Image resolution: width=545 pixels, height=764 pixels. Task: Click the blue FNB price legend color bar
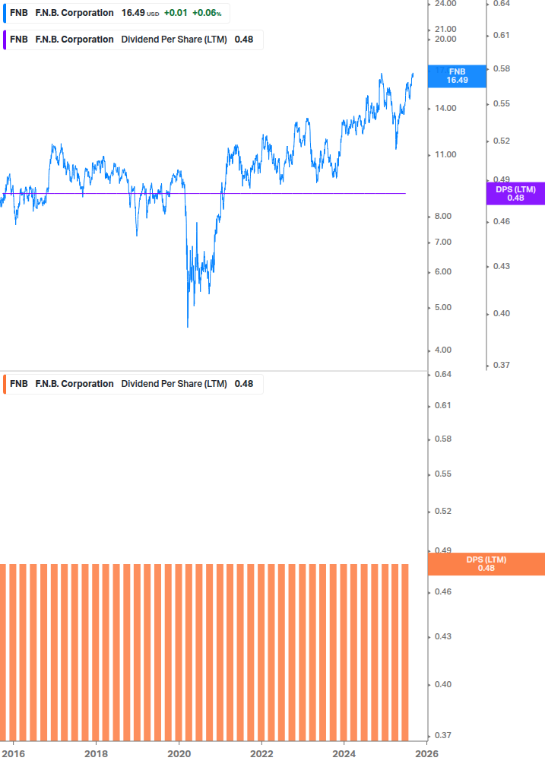click(x=4, y=13)
